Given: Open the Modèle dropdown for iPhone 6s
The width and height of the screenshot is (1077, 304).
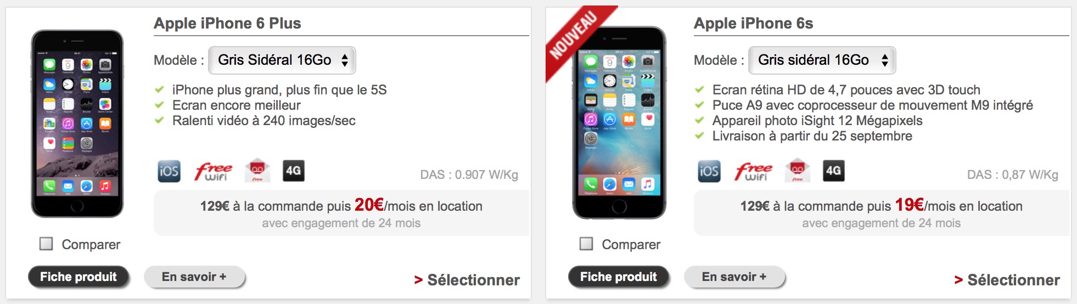Looking at the screenshot, I should (x=822, y=60).
